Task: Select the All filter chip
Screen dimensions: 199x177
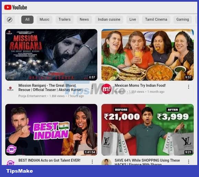Action: click(27, 19)
